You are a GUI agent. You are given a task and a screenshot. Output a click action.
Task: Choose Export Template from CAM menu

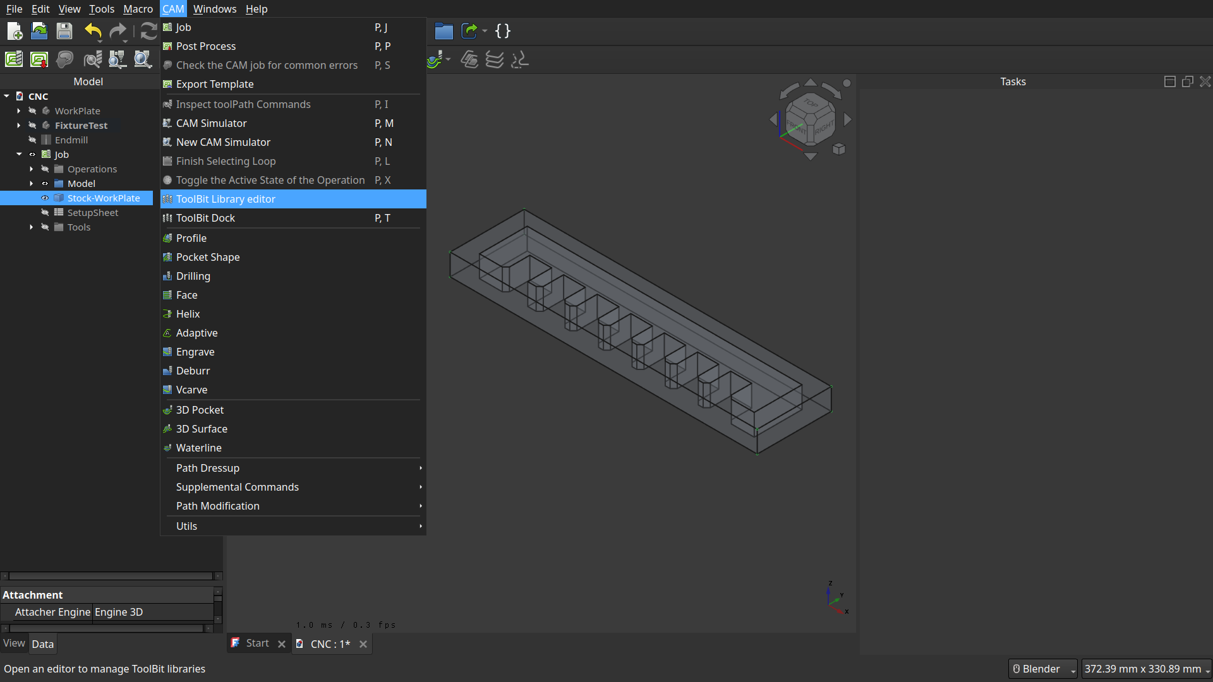pos(293,84)
